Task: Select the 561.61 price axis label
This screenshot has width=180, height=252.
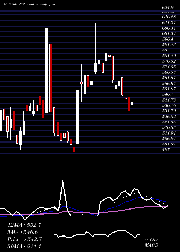Action: click(169, 78)
